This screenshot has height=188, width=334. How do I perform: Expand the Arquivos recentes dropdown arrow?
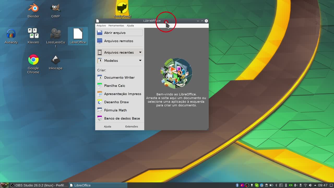(140, 52)
